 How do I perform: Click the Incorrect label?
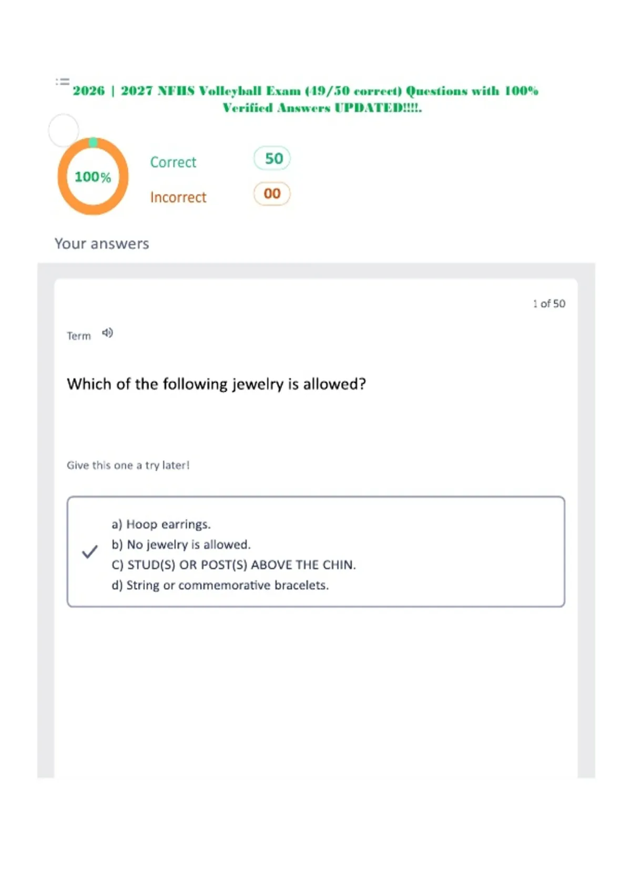178,197
